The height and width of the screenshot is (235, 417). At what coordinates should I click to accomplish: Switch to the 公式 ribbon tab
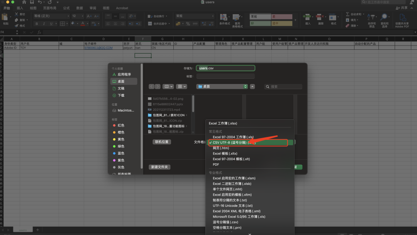pyautogui.click(x=66, y=8)
